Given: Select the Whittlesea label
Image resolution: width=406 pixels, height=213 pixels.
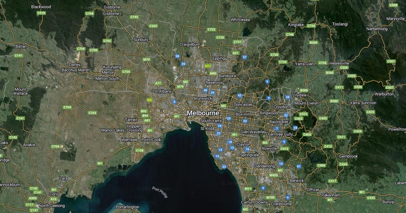Looking at the screenshot, I should 240,20.
